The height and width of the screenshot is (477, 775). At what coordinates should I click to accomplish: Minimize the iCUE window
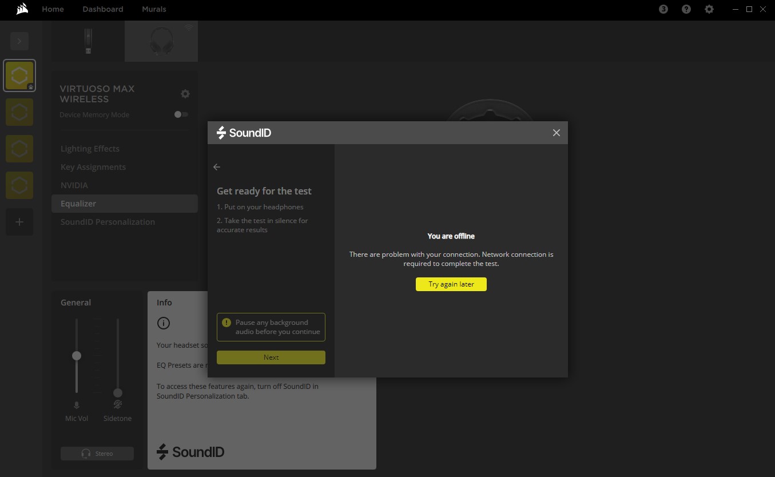point(737,9)
